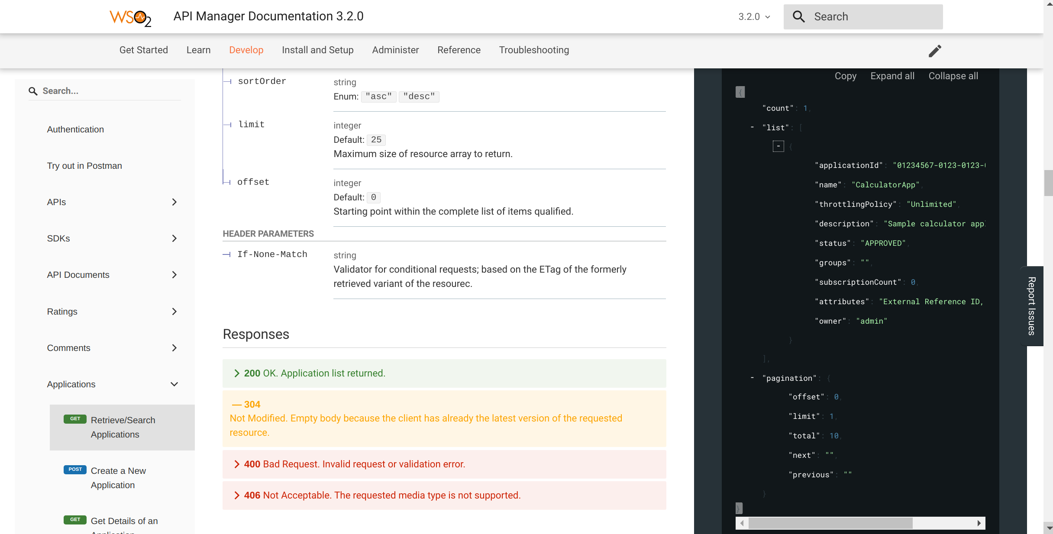Select Retrieve/Search Applications sidebar item
Screen dimensions: 1053x534
coord(122,428)
